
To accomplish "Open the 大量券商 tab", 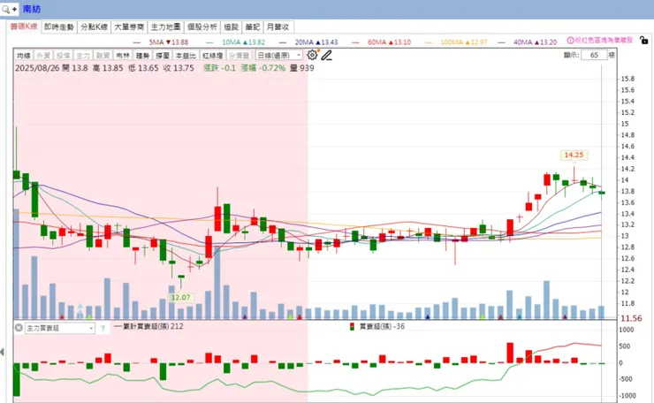I will (129, 27).
